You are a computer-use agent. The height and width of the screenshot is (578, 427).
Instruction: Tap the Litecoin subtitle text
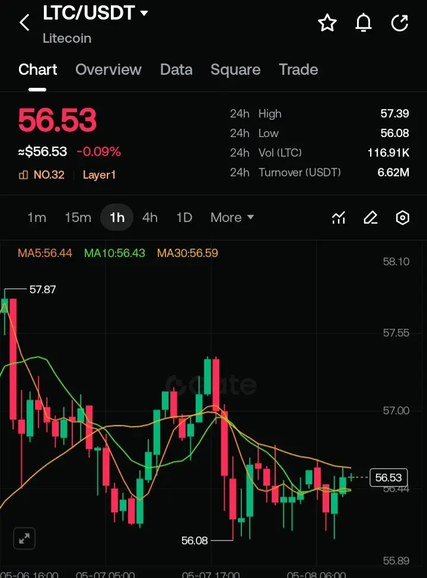tap(66, 39)
